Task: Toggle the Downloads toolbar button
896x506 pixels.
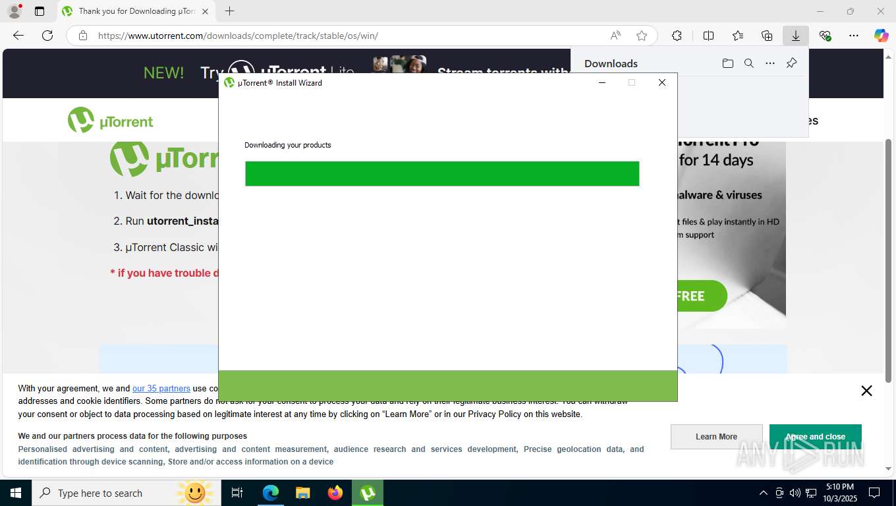Action: click(796, 36)
